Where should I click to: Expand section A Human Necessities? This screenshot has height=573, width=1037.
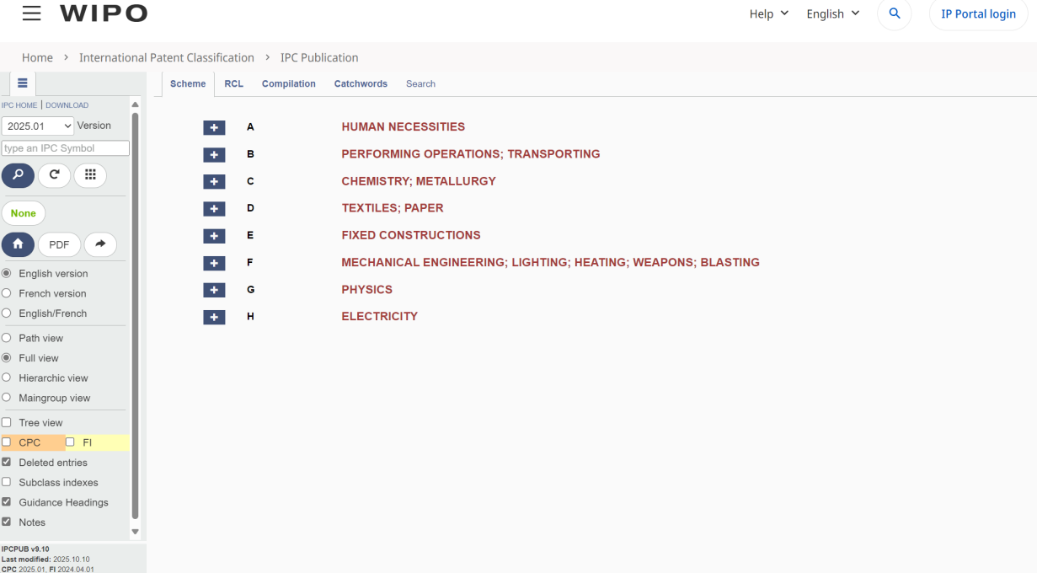tap(214, 127)
